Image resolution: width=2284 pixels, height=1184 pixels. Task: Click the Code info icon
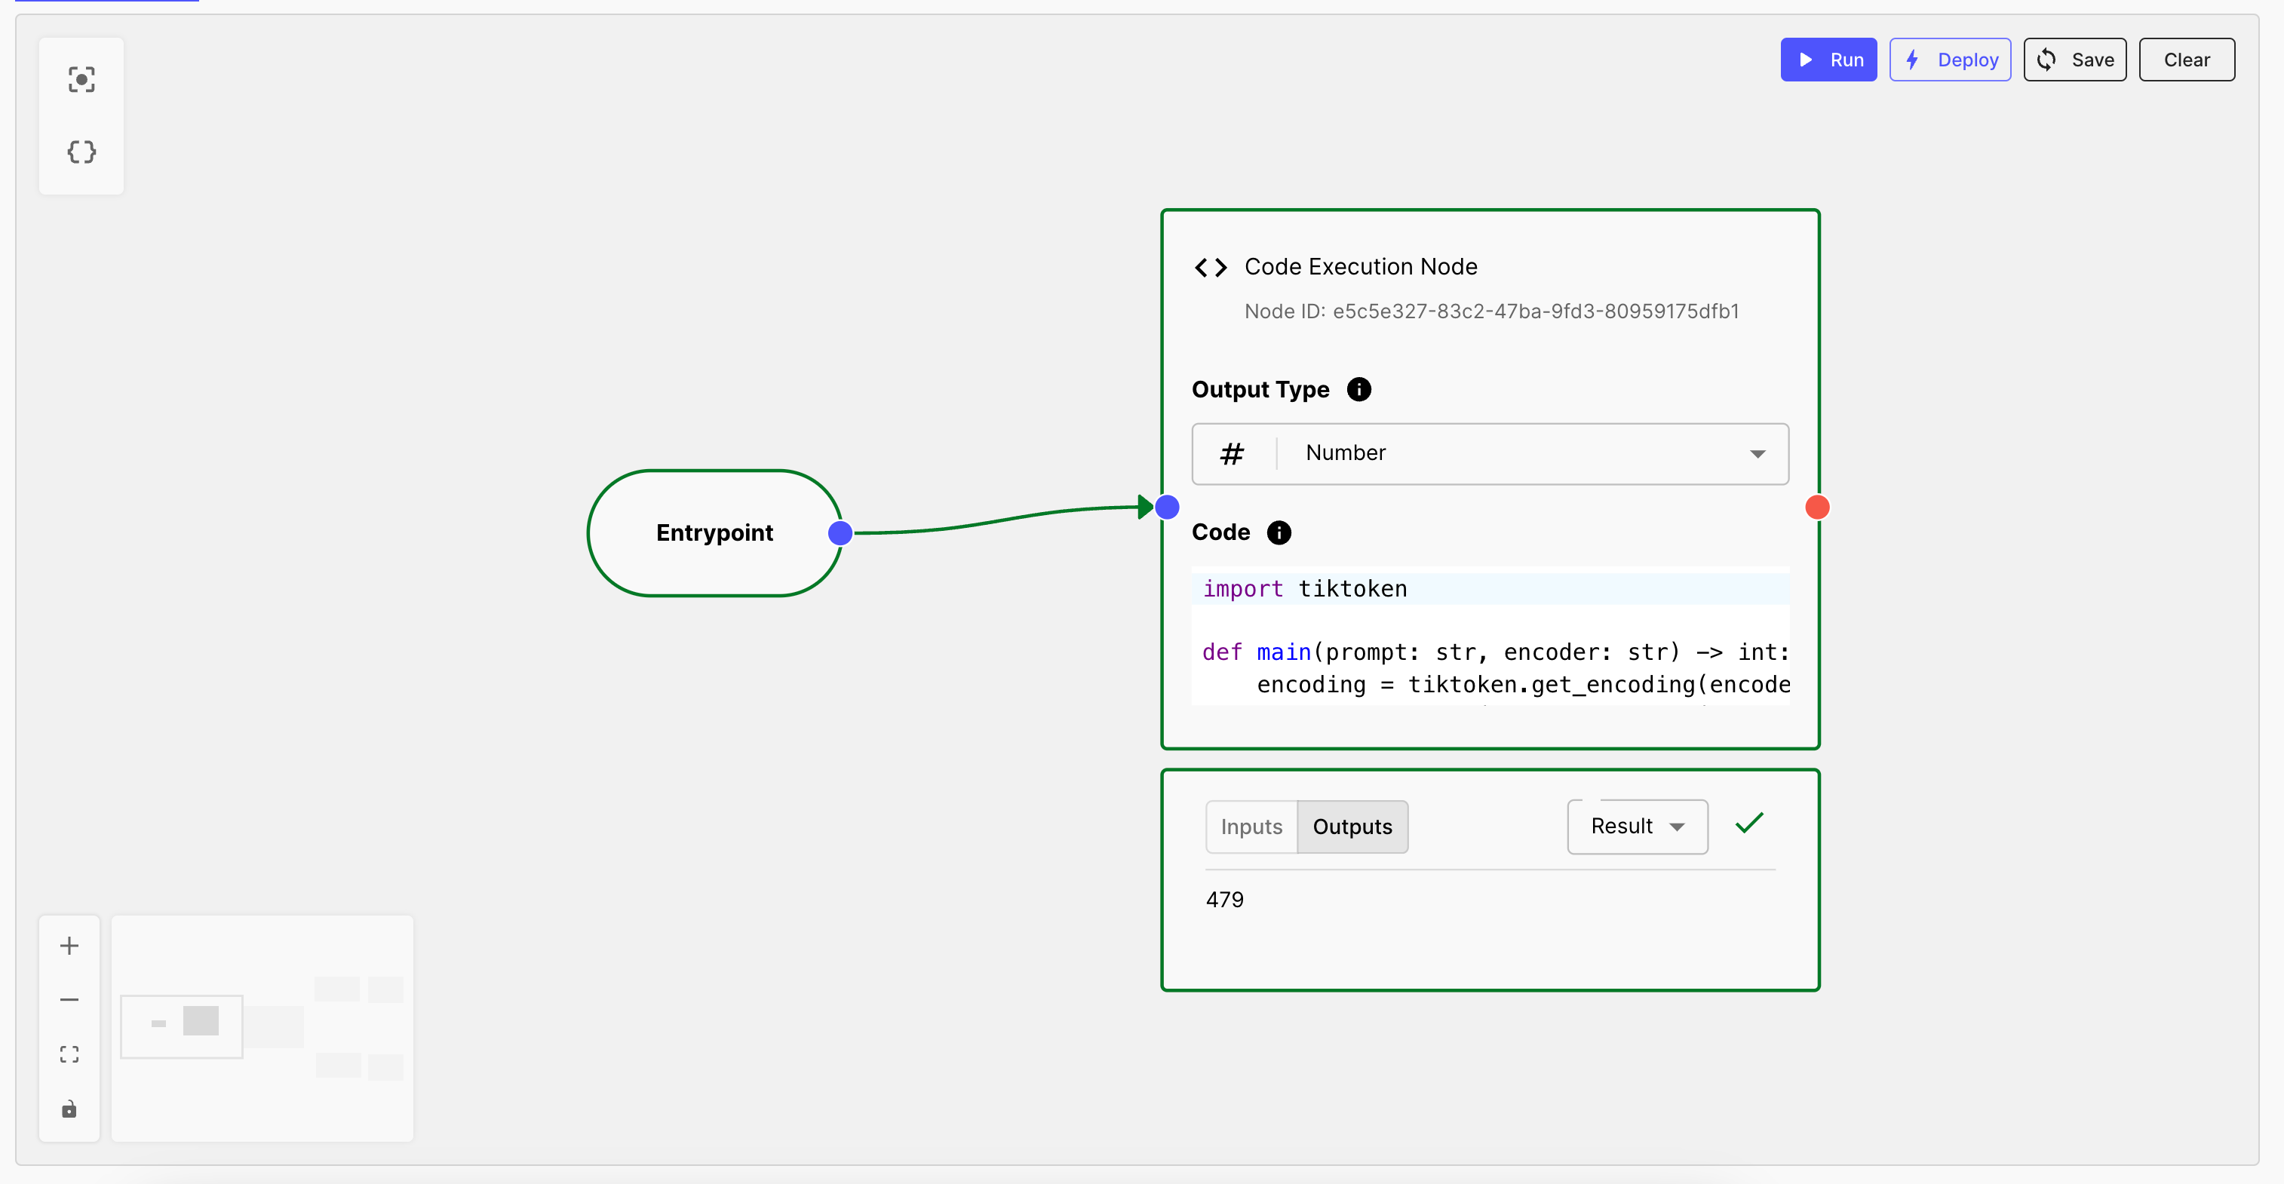(1279, 532)
